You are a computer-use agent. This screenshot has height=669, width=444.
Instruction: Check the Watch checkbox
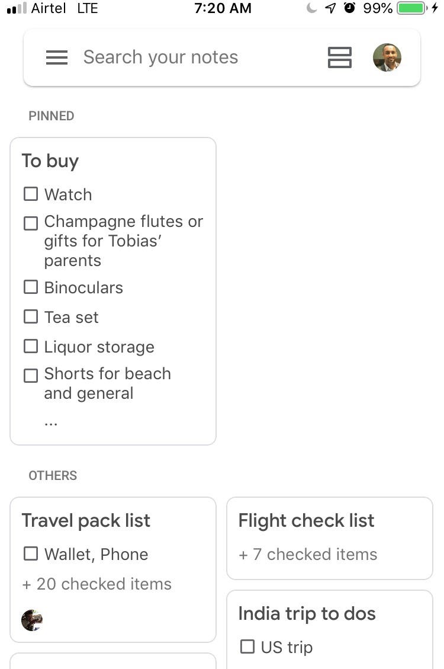[31, 194]
